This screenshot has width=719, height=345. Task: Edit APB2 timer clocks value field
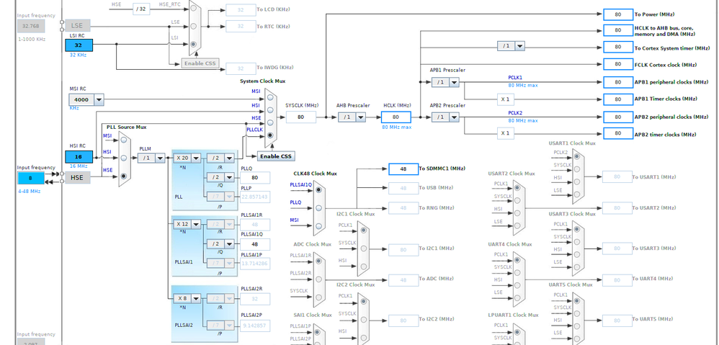tap(618, 134)
